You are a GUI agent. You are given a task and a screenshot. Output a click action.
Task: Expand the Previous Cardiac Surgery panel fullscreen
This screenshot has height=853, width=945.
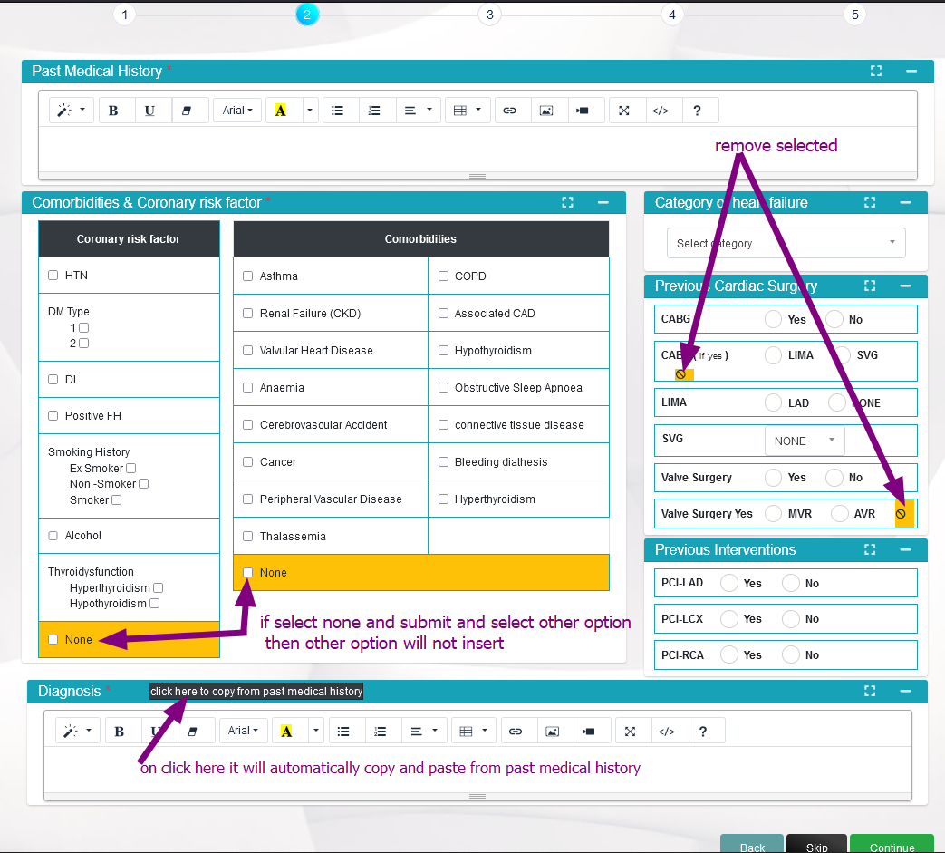click(x=870, y=286)
